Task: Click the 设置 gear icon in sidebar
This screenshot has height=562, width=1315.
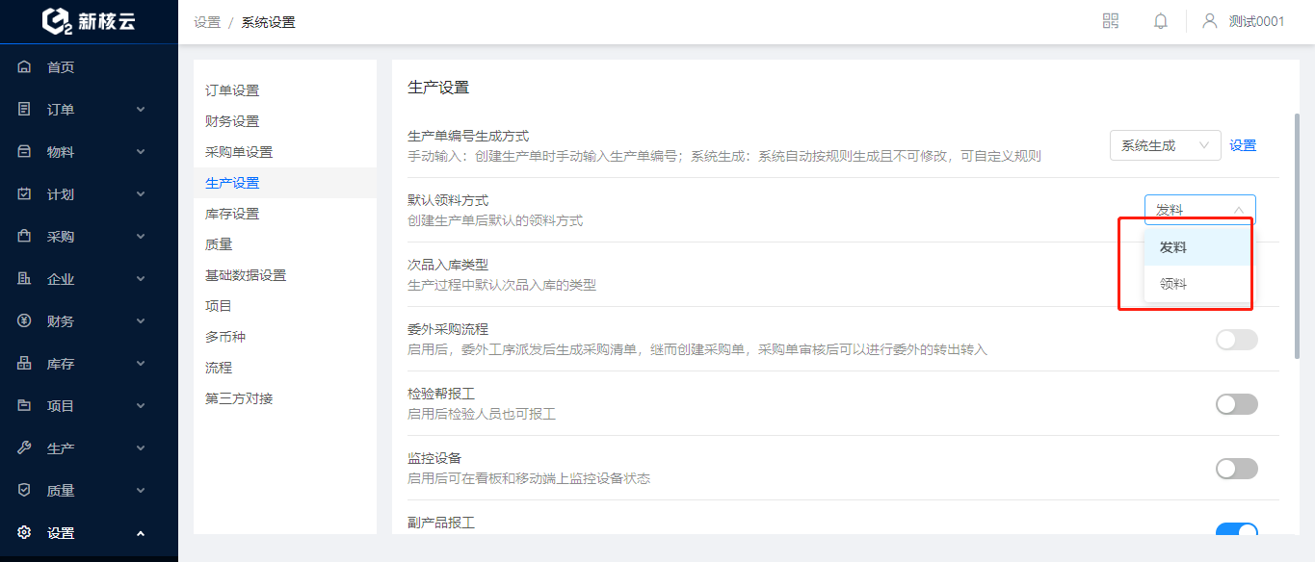Action: pyautogui.click(x=25, y=533)
